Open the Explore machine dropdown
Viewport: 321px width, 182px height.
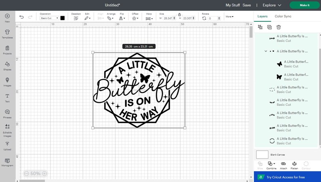point(272,5)
